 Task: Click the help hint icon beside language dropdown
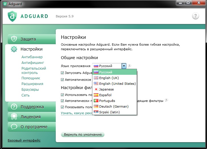point(129,66)
